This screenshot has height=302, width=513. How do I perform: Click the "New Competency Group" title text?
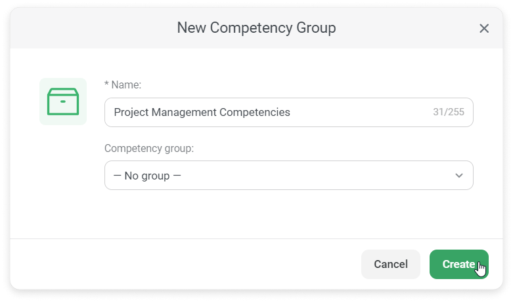click(256, 28)
